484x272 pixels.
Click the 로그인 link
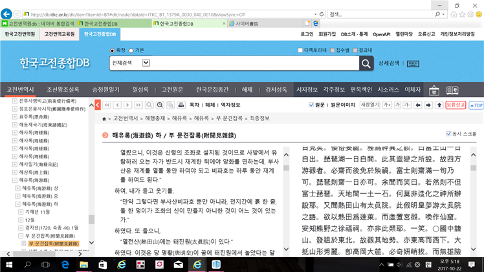pos(307,34)
